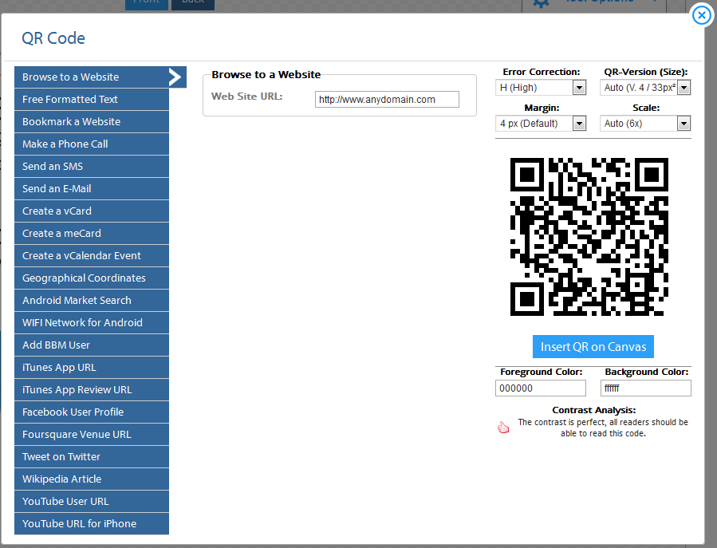This screenshot has height=548, width=717.
Task: Close the QR Code dialog
Action: (702, 15)
